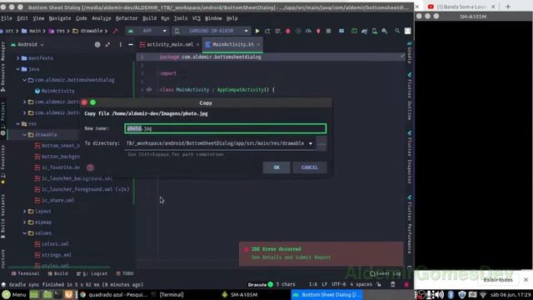533x300 pixels.
Task: Open the TODO tool window
Action: click(x=125, y=273)
